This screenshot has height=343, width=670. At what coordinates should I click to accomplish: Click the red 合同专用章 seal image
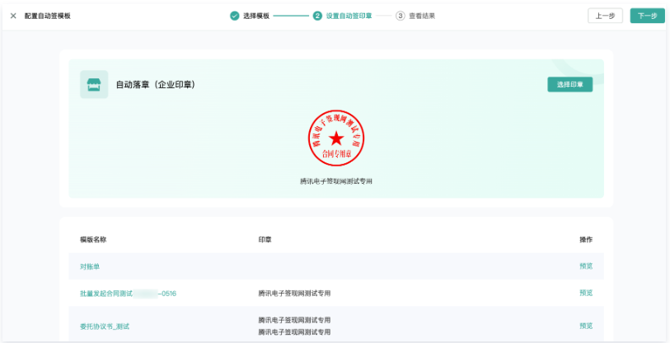pyautogui.click(x=336, y=138)
